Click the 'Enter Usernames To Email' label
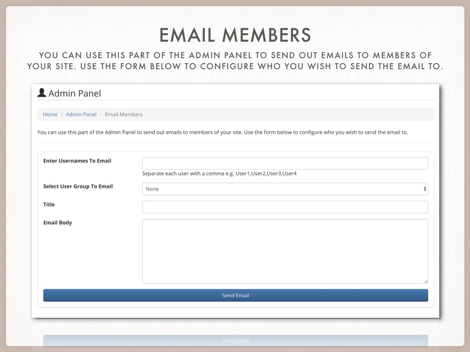 [77, 161]
